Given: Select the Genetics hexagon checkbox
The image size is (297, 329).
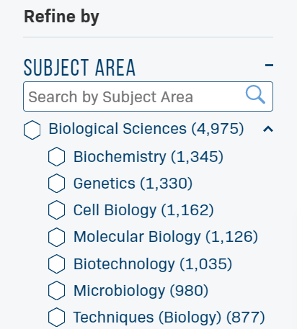Looking at the screenshot, I should point(56,184).
